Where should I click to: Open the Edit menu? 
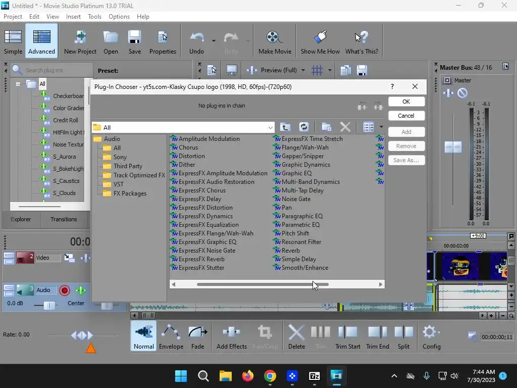[34, 17]
